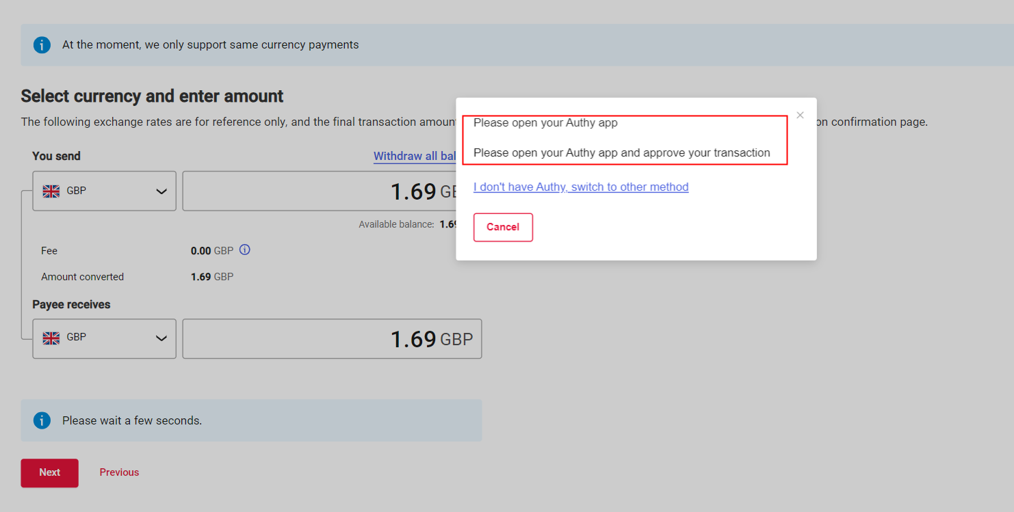Click UK flag in You send selector
Screen dimensions: 1014x512
tap(51, 191)
